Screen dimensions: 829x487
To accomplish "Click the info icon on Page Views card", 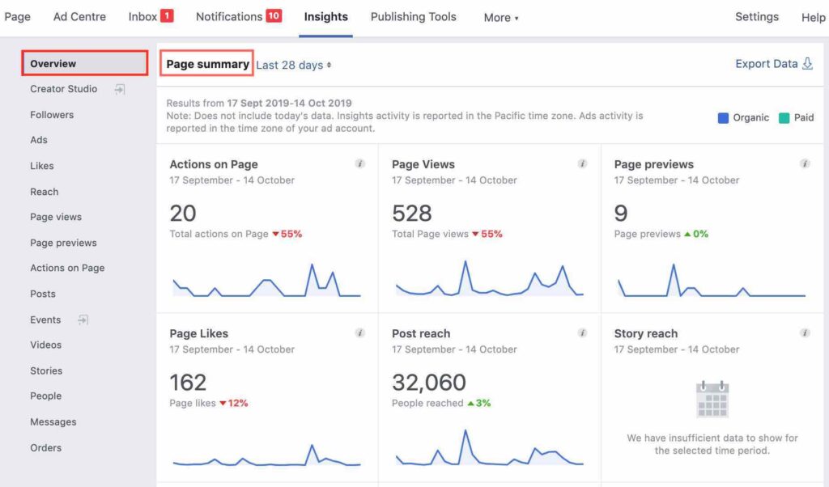I will click(582, 163).
